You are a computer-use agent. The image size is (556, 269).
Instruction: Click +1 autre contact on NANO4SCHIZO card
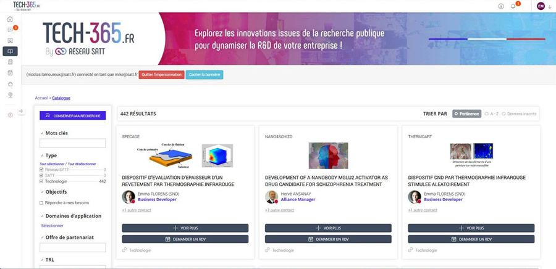click(279, 210)
